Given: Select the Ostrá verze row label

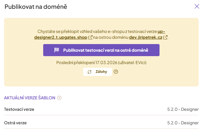Looking at the screenshot, I should click(x=15, y=123).
